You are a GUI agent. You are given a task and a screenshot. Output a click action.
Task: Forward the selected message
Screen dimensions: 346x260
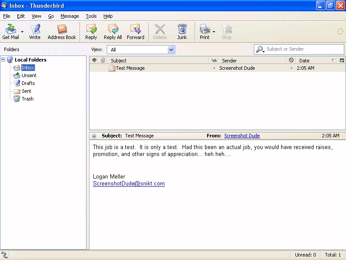[x=135, y=32]
